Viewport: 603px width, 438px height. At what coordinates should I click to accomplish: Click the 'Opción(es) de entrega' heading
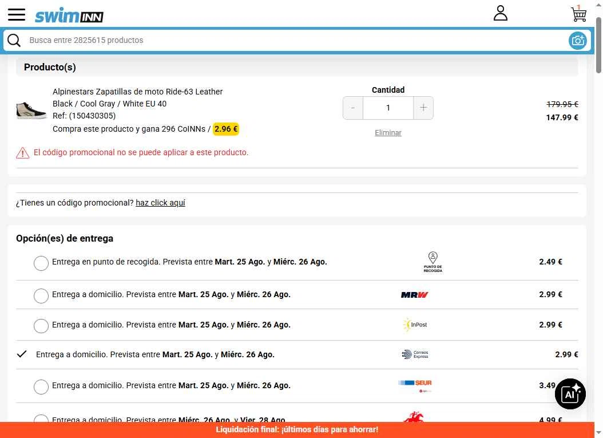click(x=65, y=238)
